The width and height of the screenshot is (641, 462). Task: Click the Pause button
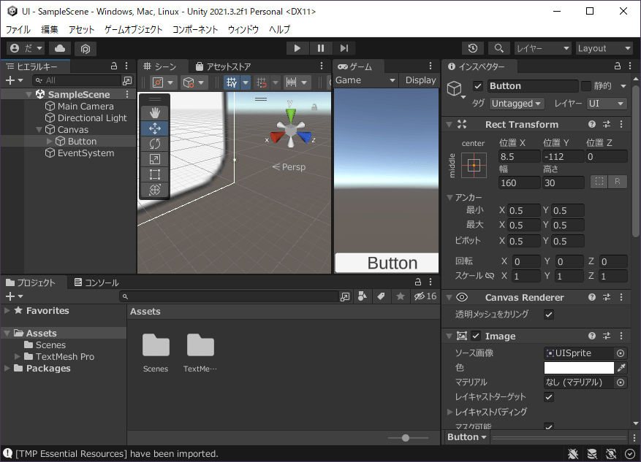point(321,48)
